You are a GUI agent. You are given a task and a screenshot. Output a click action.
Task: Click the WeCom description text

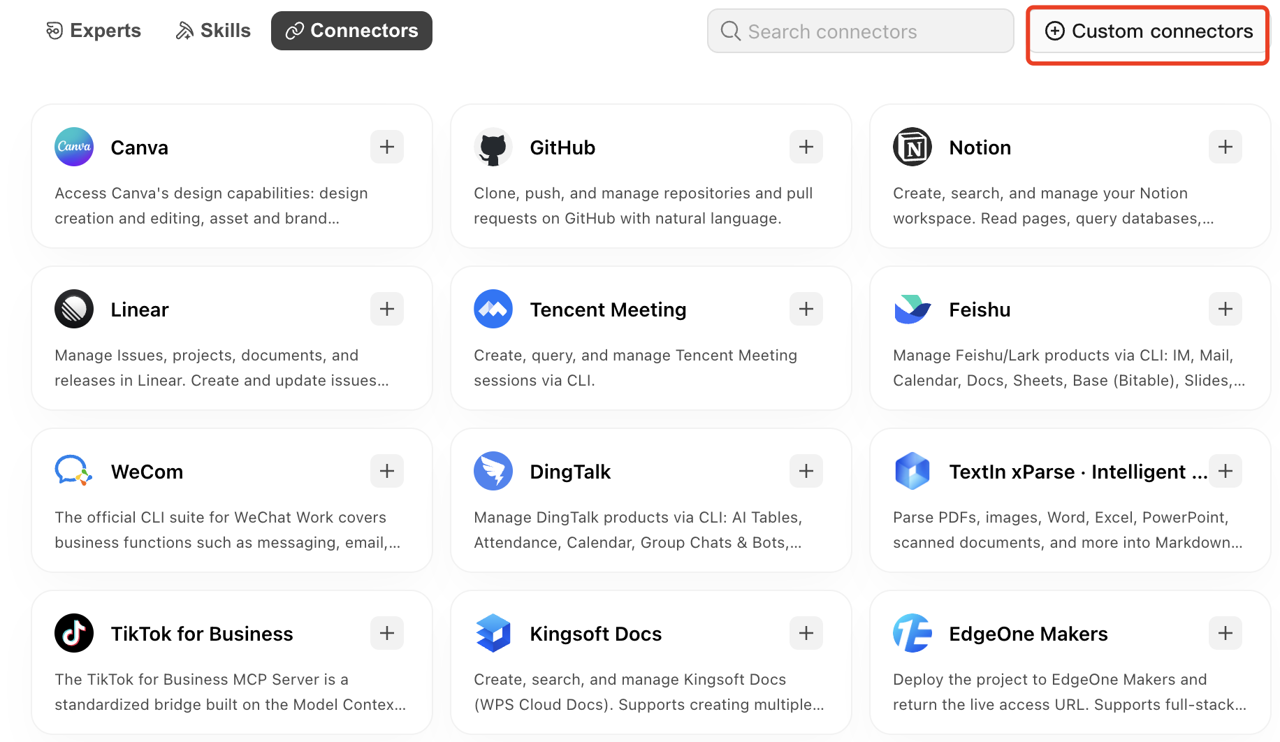(228, 530)
